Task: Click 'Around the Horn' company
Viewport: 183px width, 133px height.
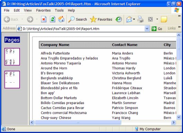Action: pos(54,68)
